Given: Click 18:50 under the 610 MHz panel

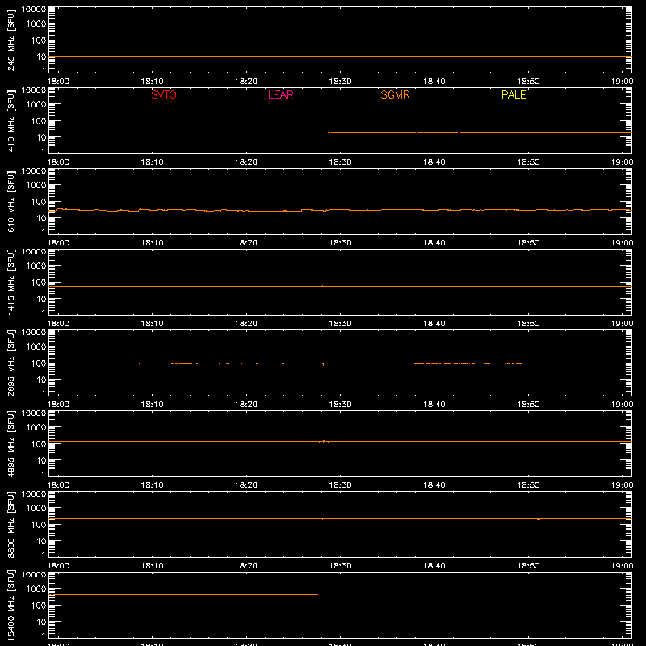Looking at the screenshot, I should (528, 243).
